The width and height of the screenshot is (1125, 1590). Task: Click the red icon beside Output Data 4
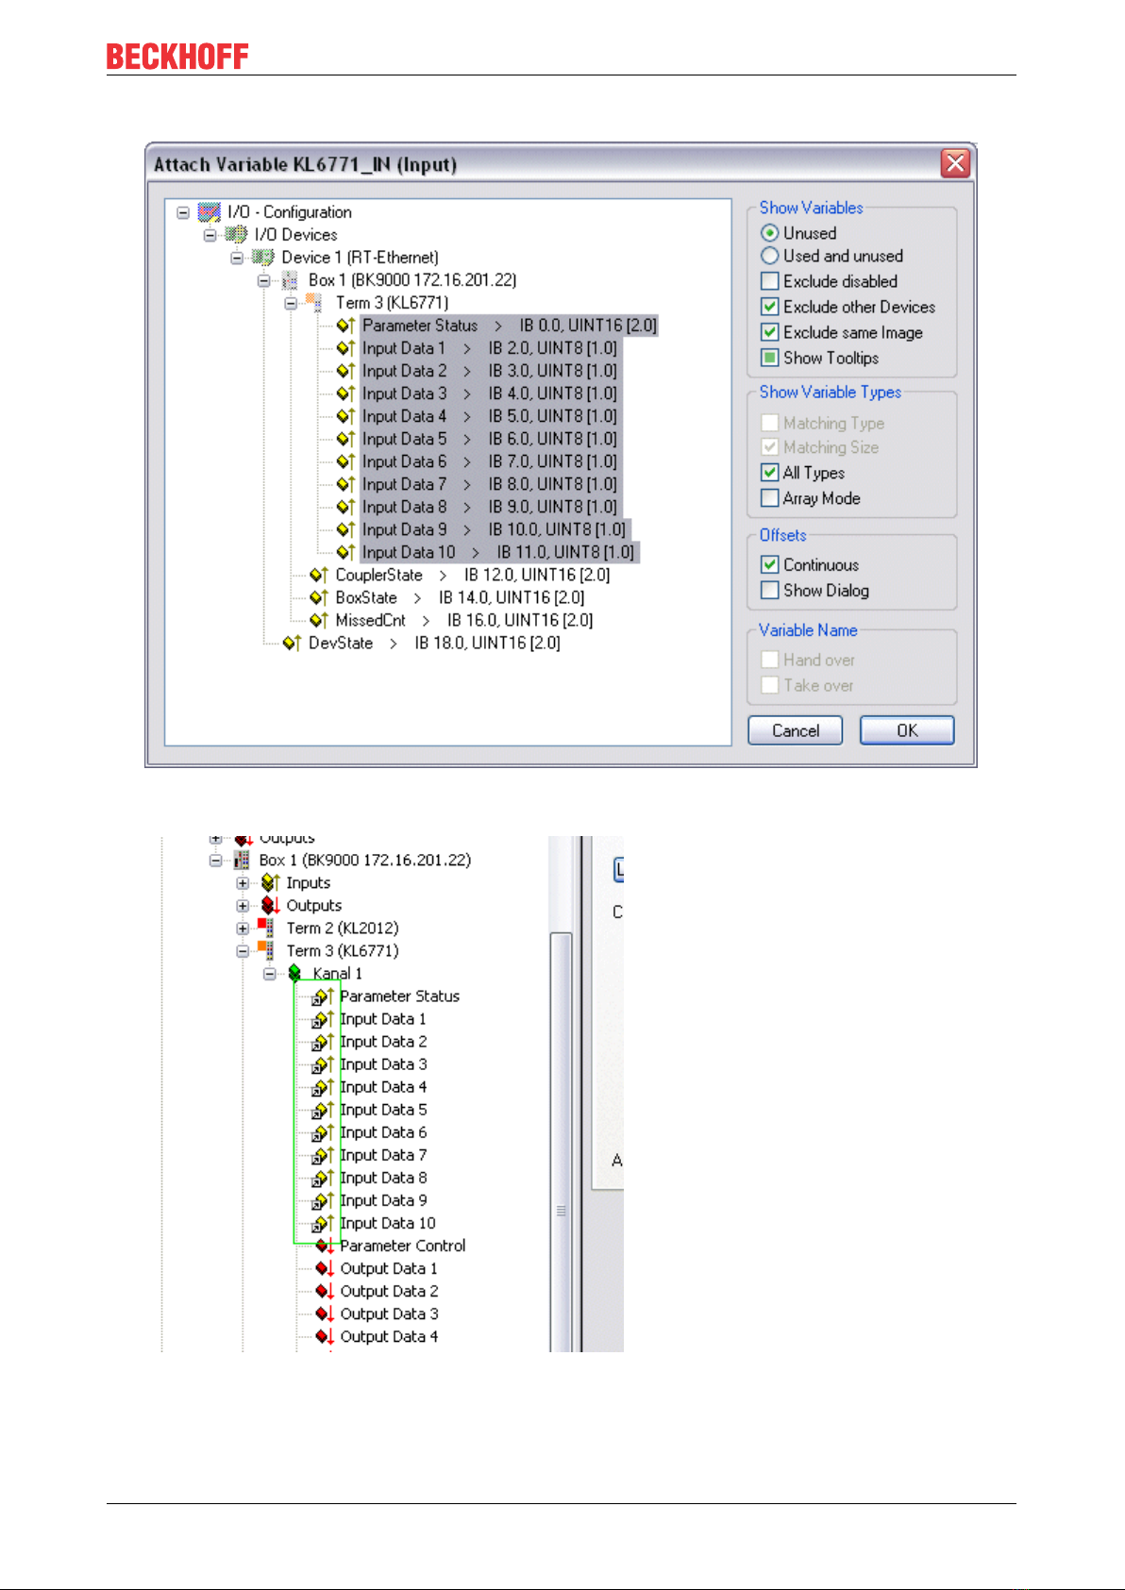tap(326, 1336)
